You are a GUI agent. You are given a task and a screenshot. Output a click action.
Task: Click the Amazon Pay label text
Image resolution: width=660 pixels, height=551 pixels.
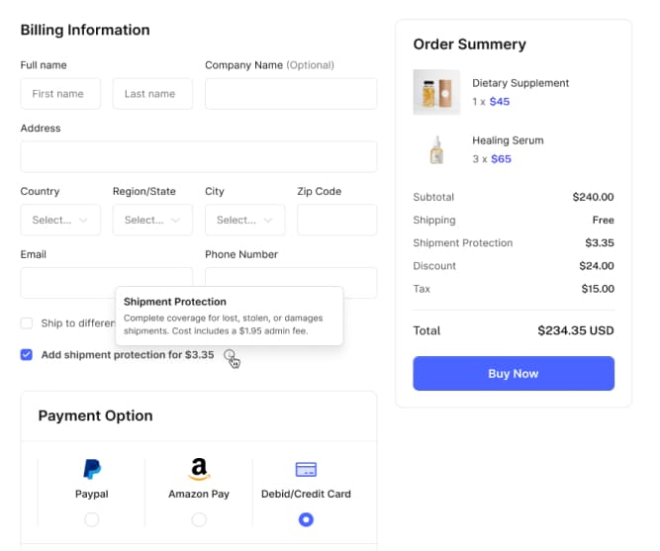coord(199,494)
